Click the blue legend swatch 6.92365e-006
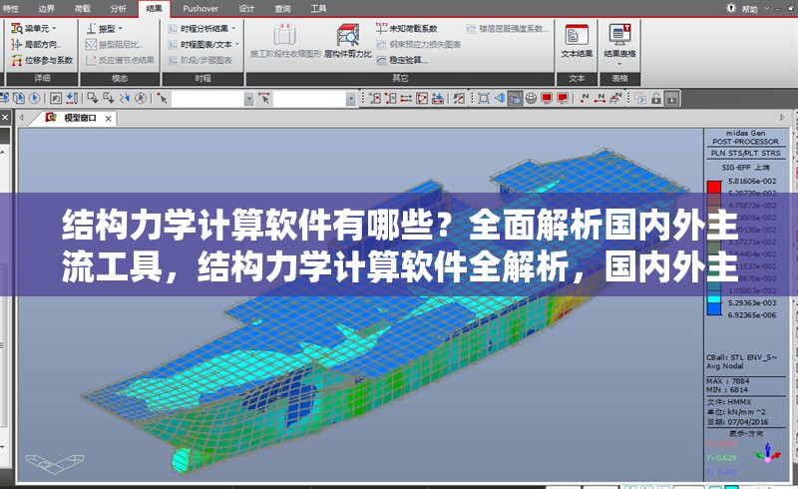The height and width of the screenshot is (489, 798). pos(714,308)
